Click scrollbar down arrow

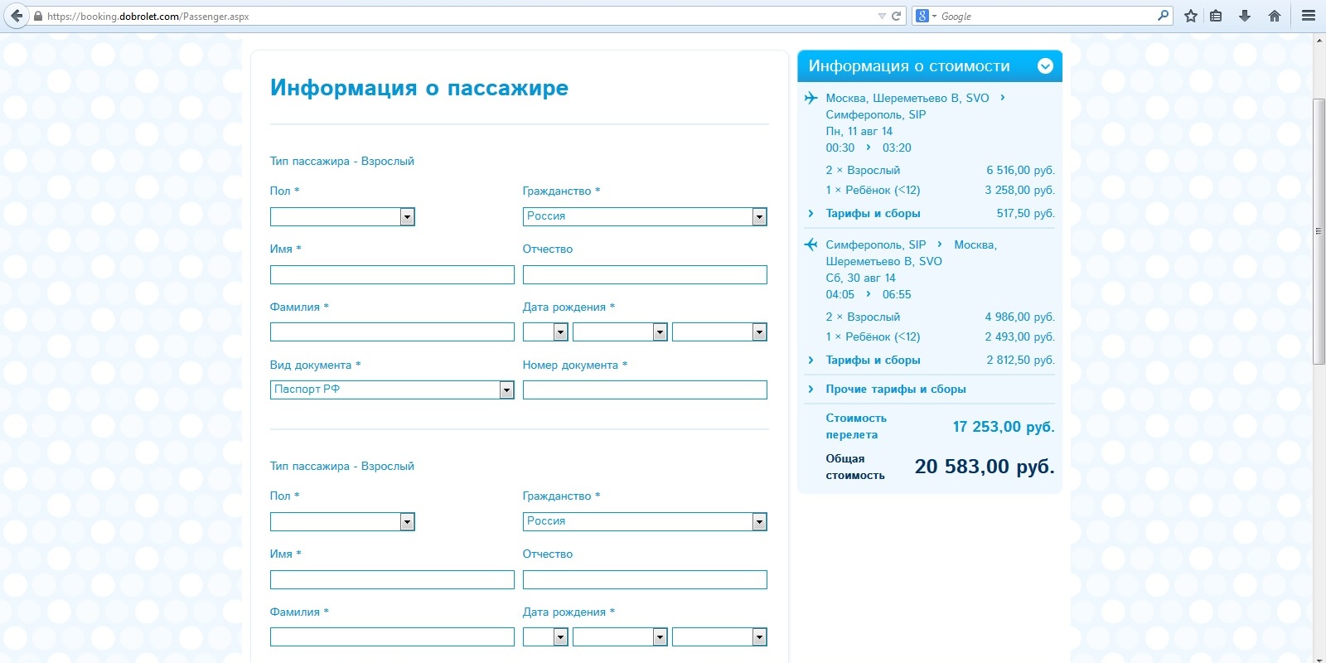click(1319, 658)
